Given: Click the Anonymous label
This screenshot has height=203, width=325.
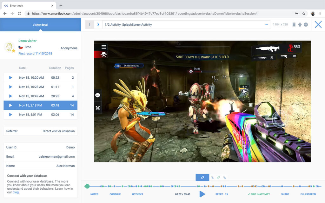Looking at the screenshot, I should [x=69, y=48].
